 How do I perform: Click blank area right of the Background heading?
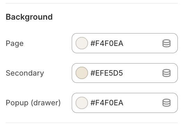(115, 17)
